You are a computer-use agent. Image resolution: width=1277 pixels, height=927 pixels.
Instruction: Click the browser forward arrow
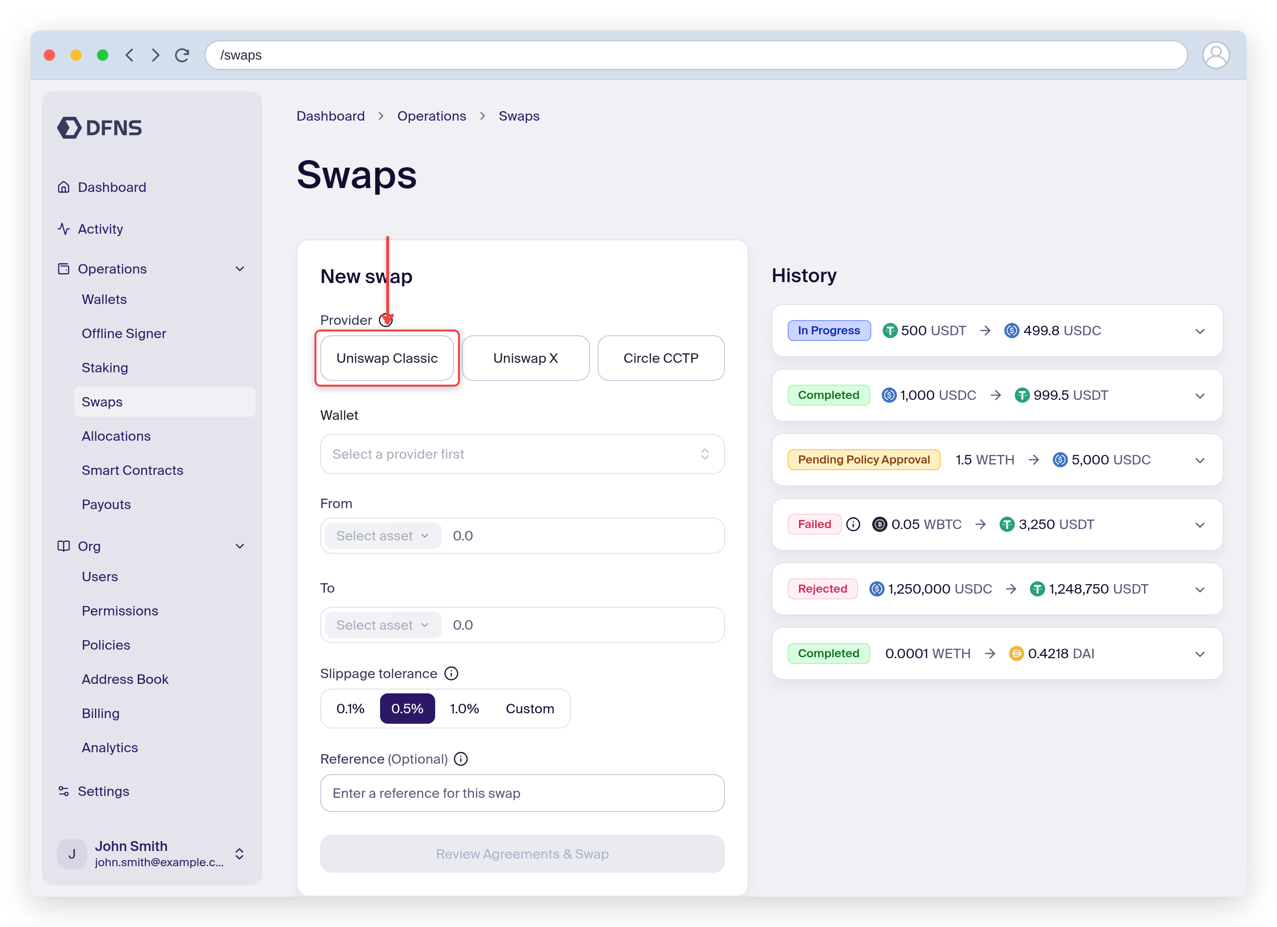click(155, 55)
